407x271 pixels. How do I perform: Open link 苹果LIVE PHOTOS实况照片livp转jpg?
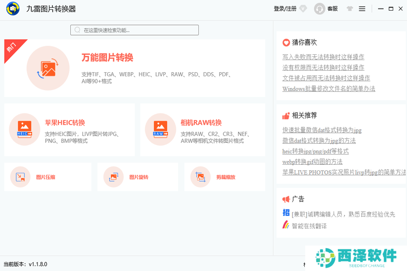(344, 172)
